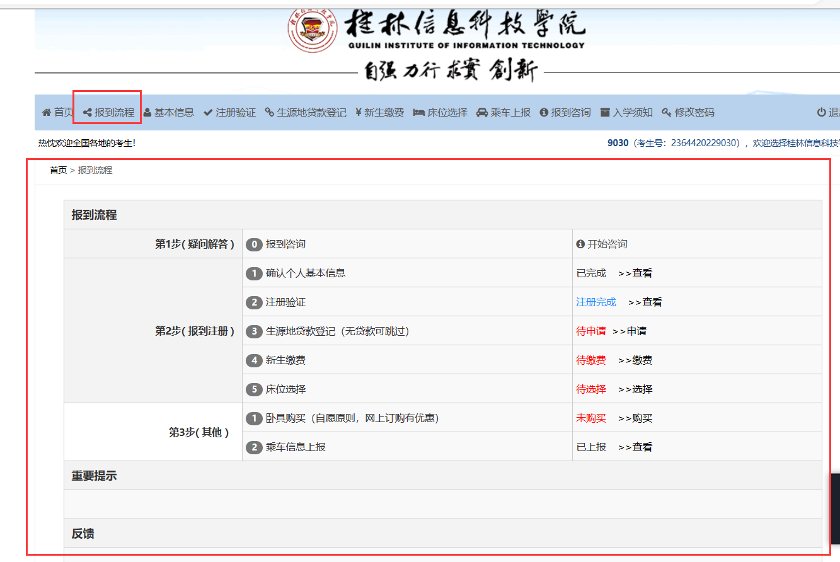This screenshot has height=562, width=840.
Task: Click 首页 in the breadcrumb path
Action: (58, 170)
